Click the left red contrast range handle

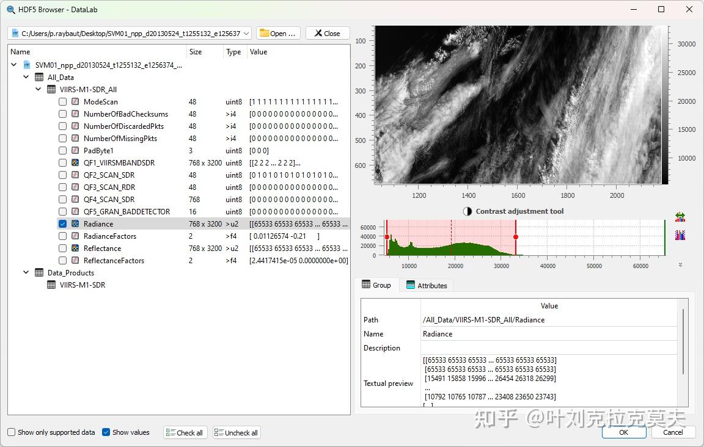click(x=387, y=237)
